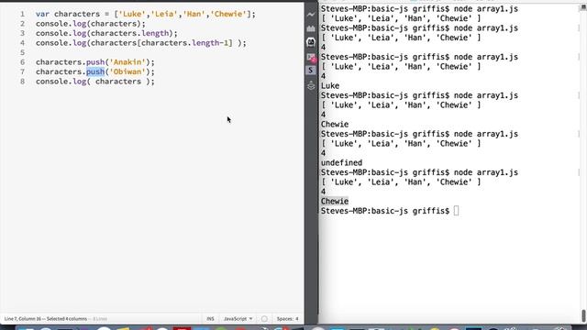Click the first 'node array1.js' command in terminal

click(486, 8)
